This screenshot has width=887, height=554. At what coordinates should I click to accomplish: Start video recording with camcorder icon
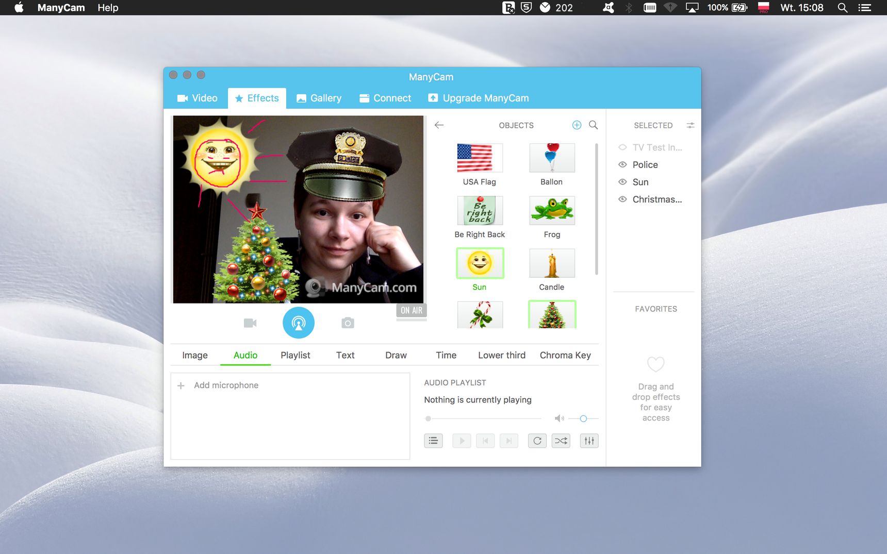tap(250, 323)
